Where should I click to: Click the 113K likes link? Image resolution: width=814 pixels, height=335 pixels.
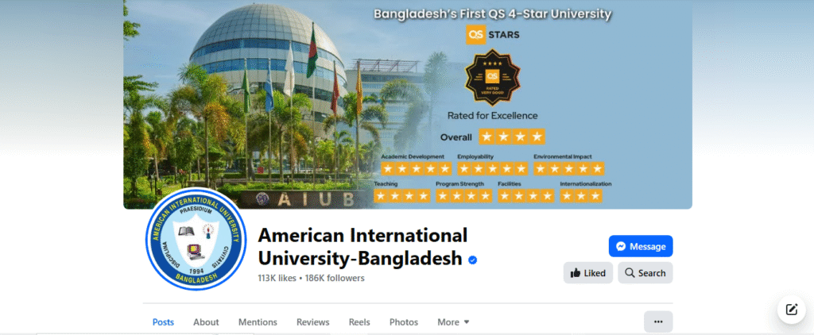click(277, 278)
